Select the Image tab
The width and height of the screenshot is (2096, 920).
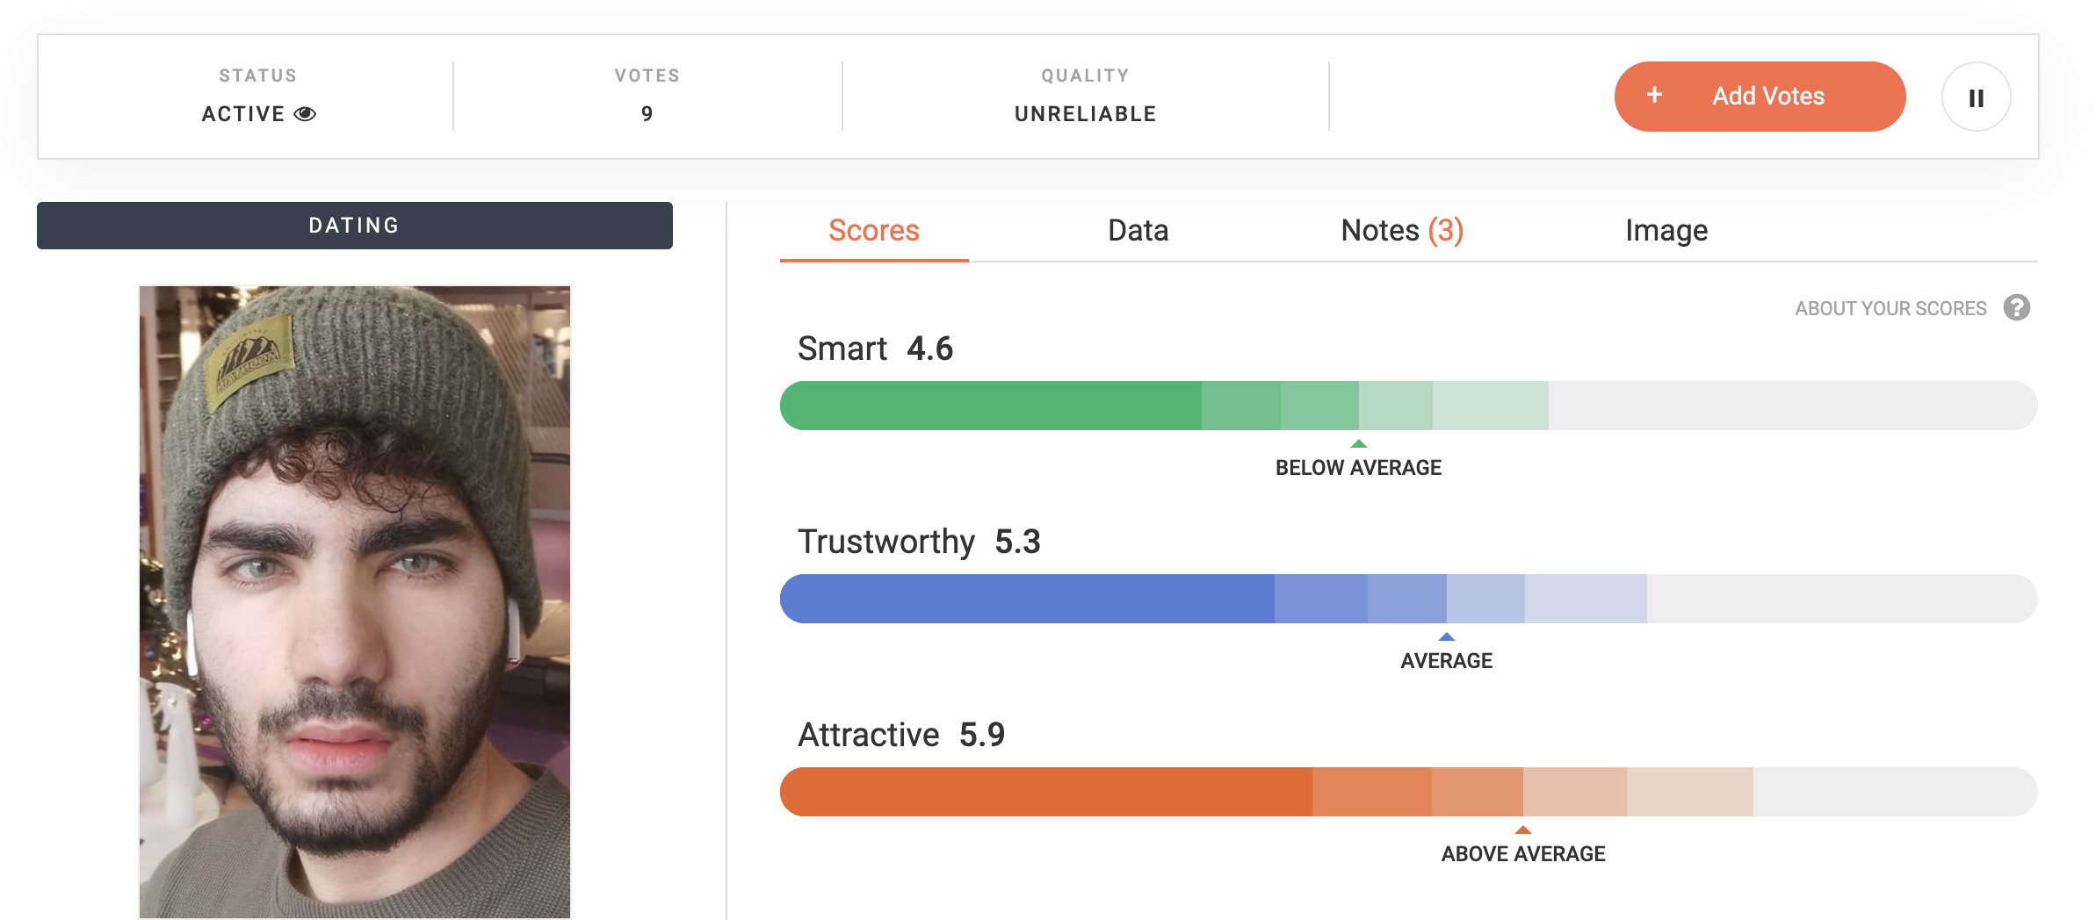point(1666,230)
